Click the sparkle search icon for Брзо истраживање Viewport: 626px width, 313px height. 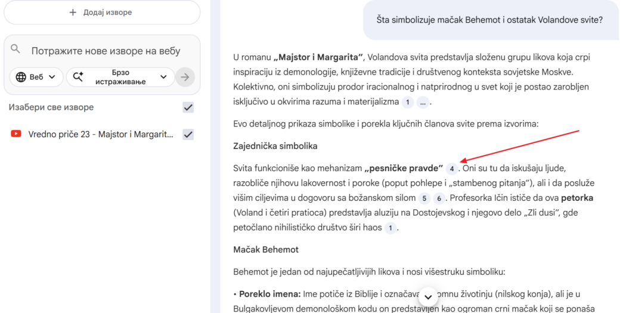tap(78, 77)
